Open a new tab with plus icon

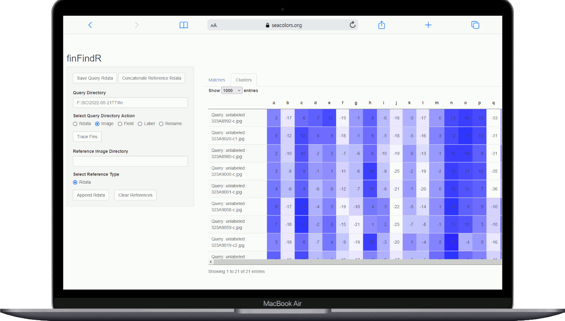(x=428, y=25)
